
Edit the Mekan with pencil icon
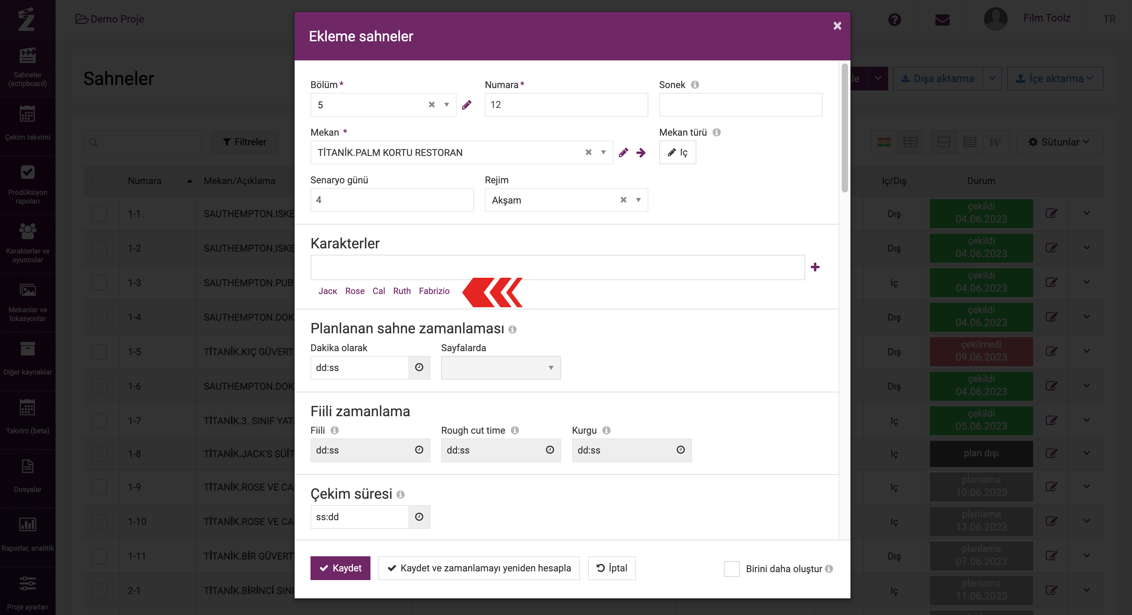(x=623, y=152)
